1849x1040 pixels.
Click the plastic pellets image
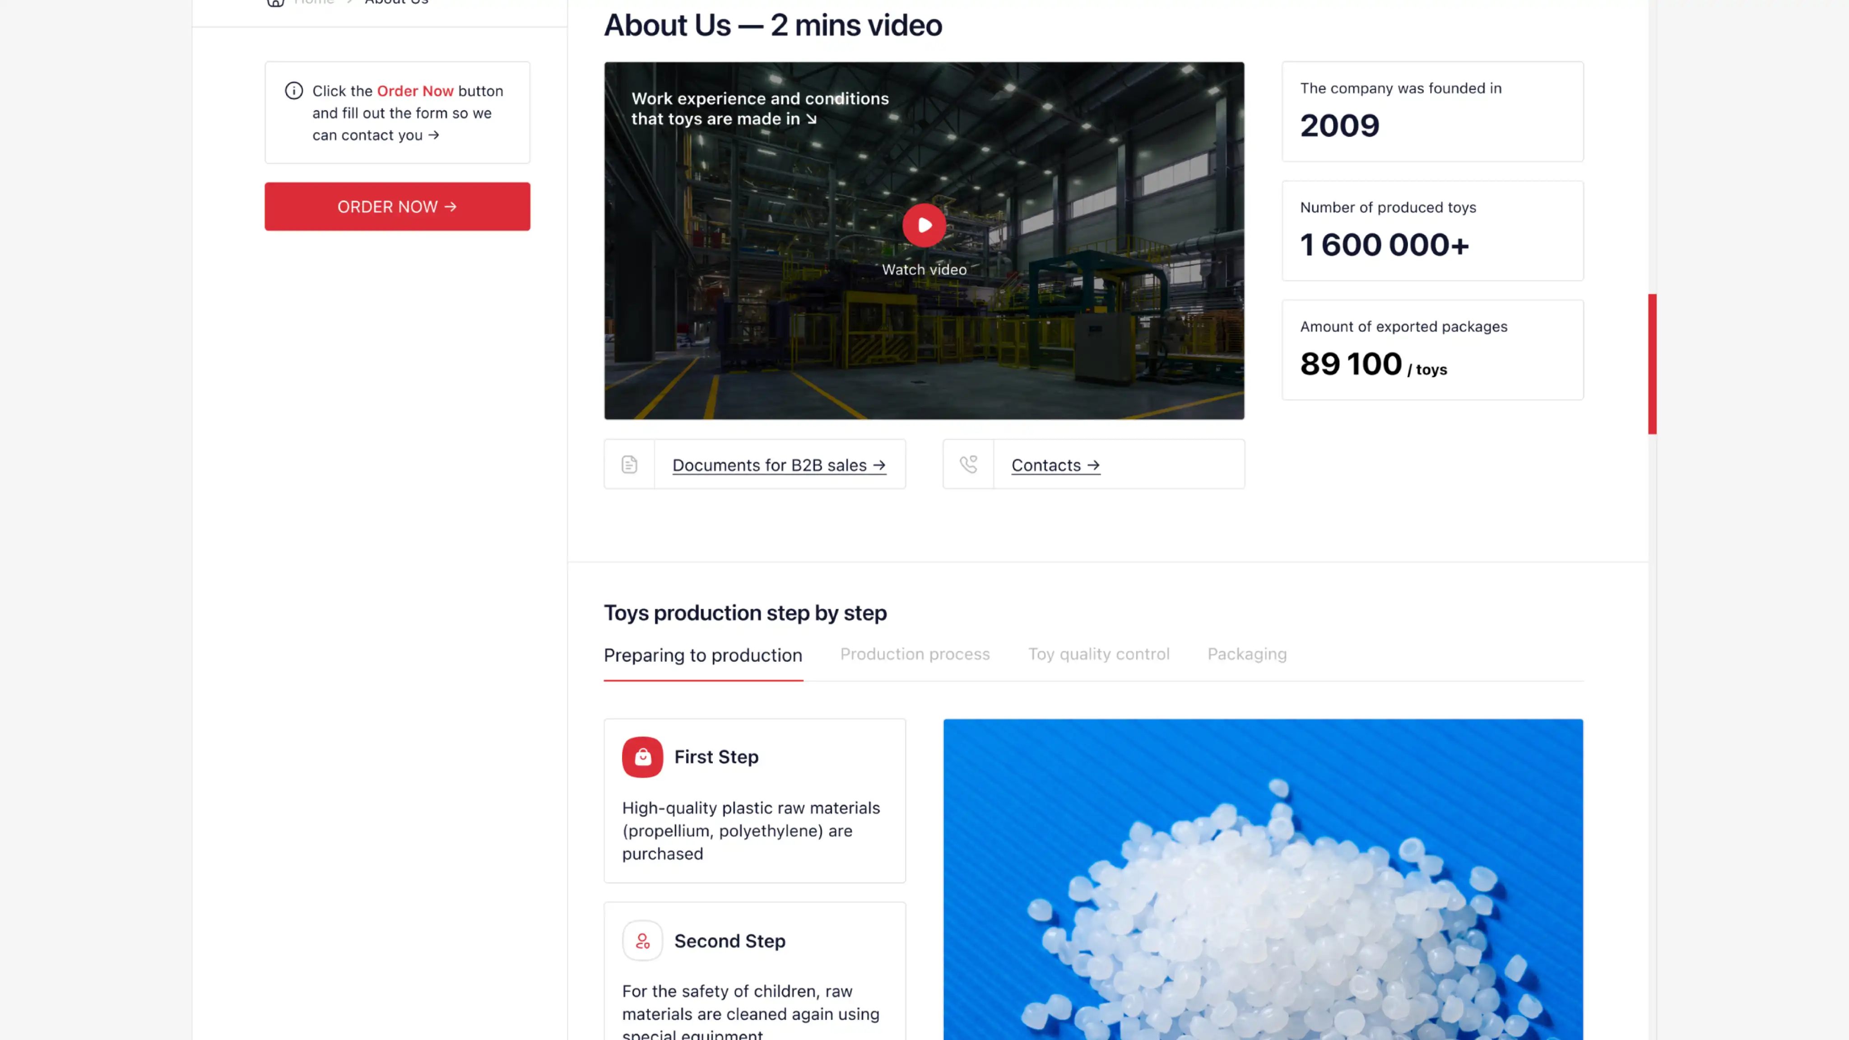click(1263, 879)
